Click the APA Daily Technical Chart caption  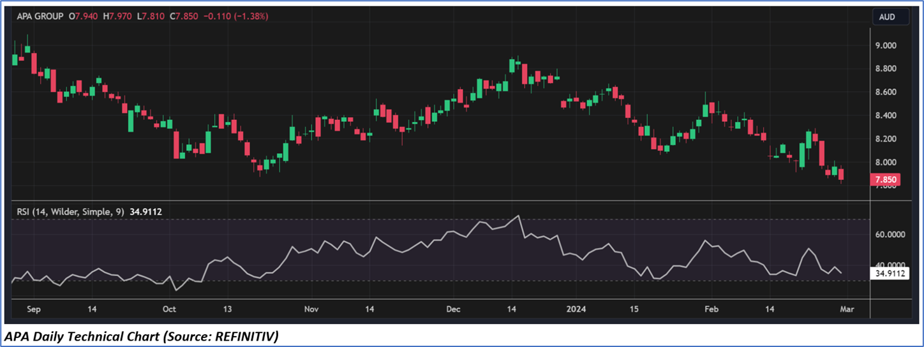142,336
